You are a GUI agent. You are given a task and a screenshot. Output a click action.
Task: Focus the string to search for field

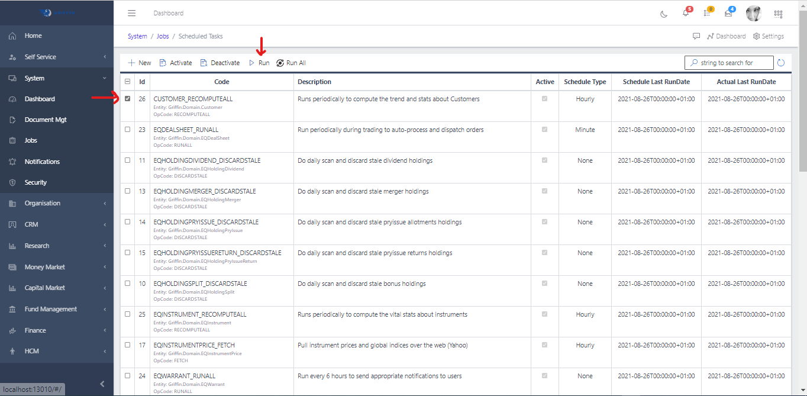pos(729,63)
